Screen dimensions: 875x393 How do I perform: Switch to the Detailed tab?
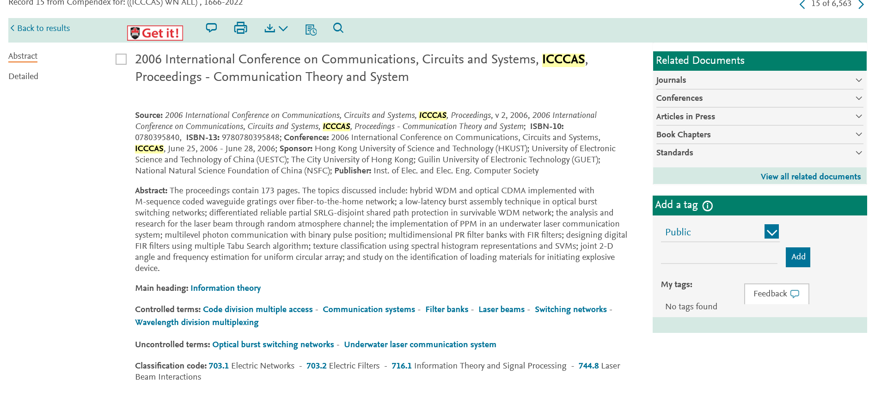pyautogui.click(x=23, y=76)
